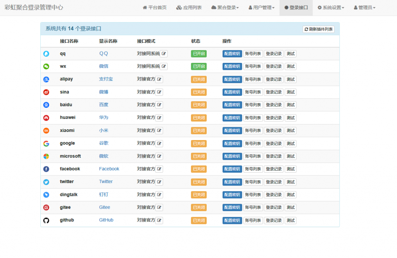Enable the microsoft interface via 已关闭
Screen dimensions: 397x258
click(199, 156)
